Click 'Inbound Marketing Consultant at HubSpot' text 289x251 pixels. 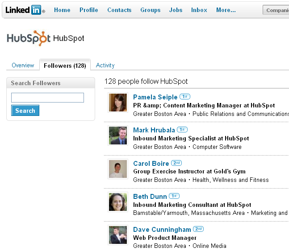192,205
